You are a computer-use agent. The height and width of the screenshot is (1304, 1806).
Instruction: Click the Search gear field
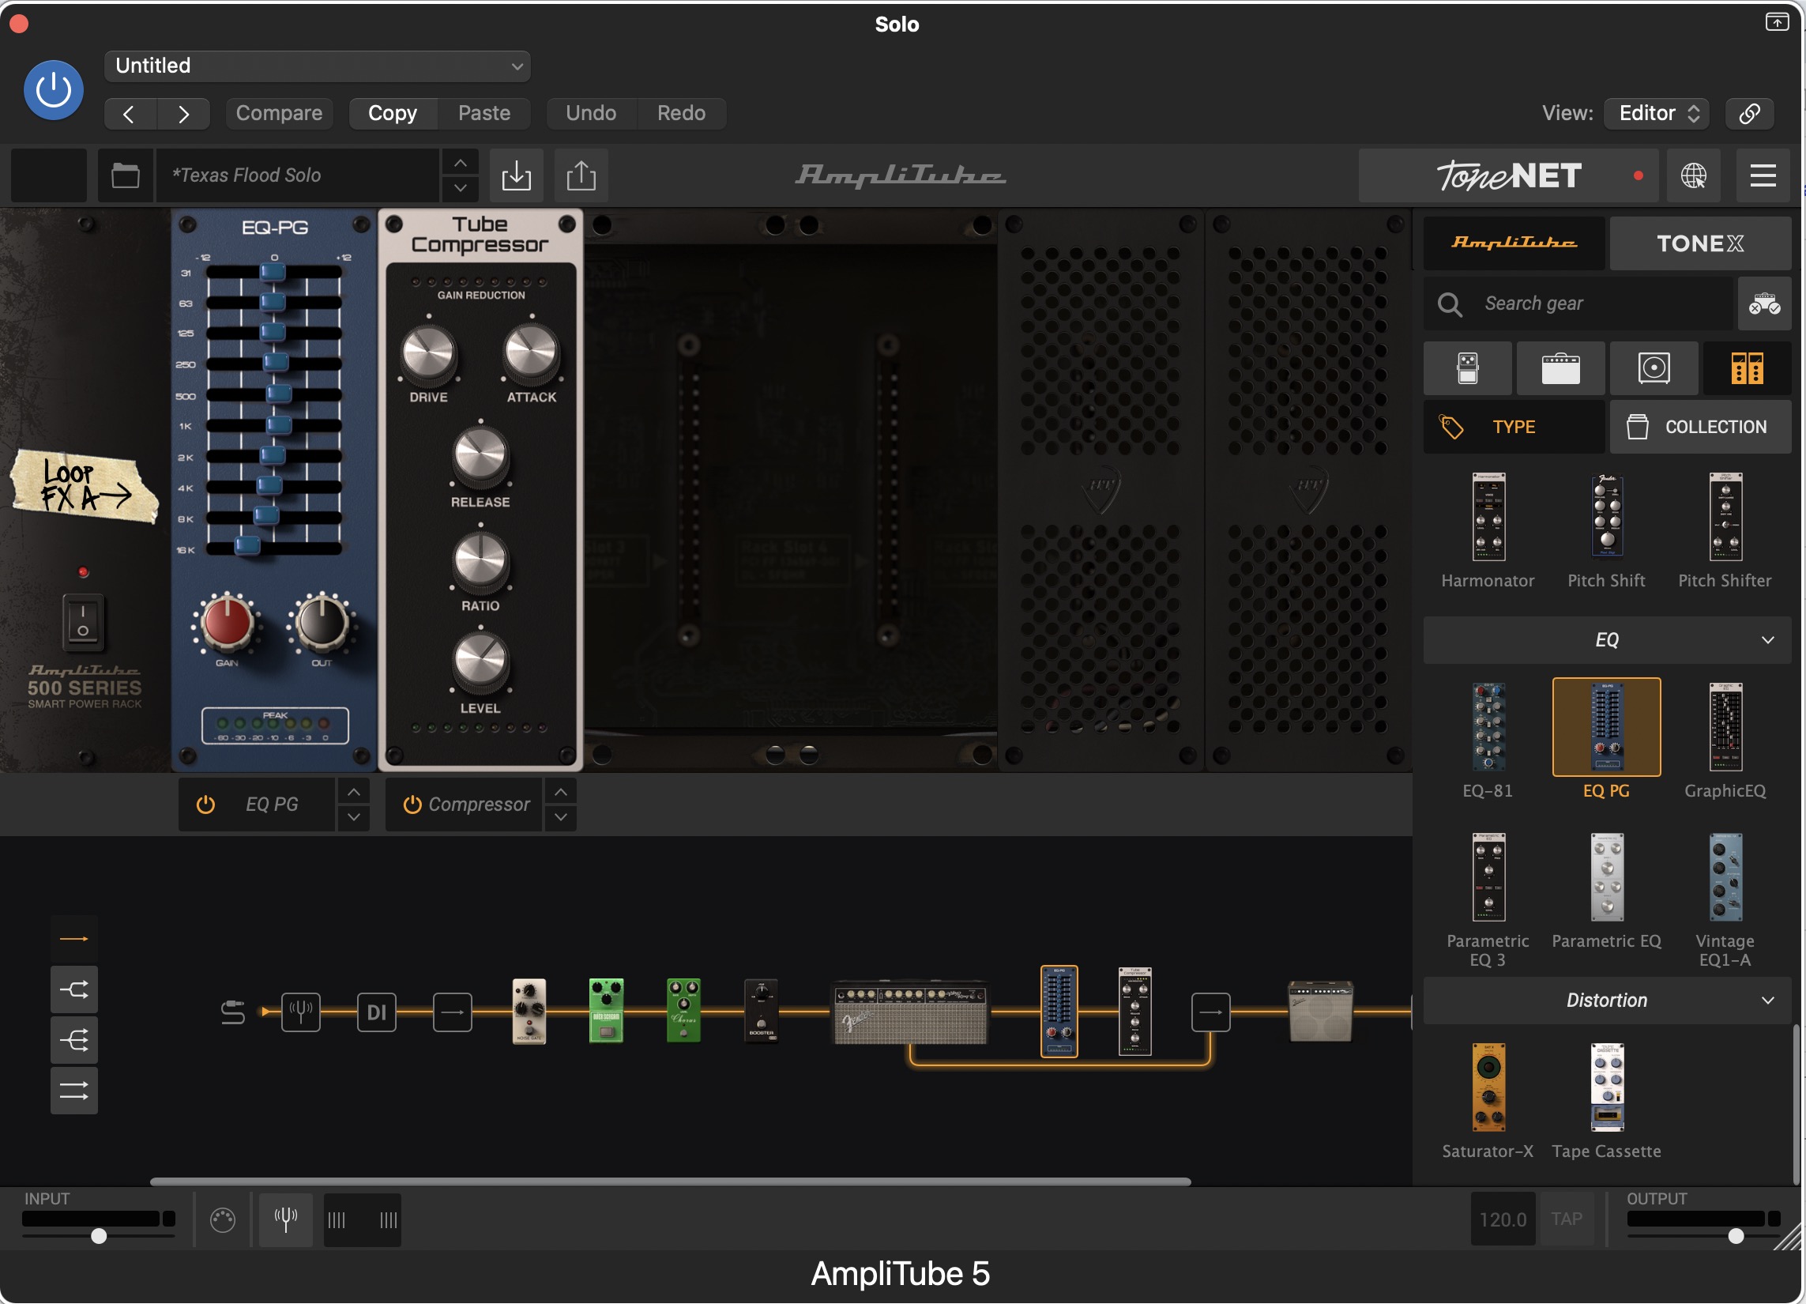click(1578, 303)
